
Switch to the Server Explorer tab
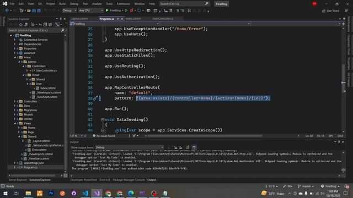point(18,180)
